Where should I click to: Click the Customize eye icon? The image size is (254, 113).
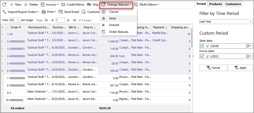coord(84,12)
